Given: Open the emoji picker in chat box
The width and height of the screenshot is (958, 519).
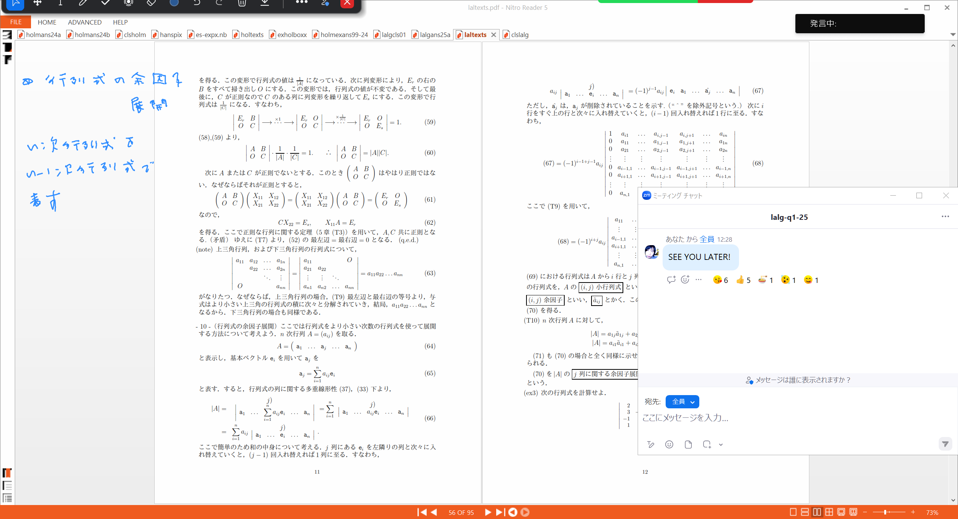Looking at the screenshot, I should tap(669, 445).
